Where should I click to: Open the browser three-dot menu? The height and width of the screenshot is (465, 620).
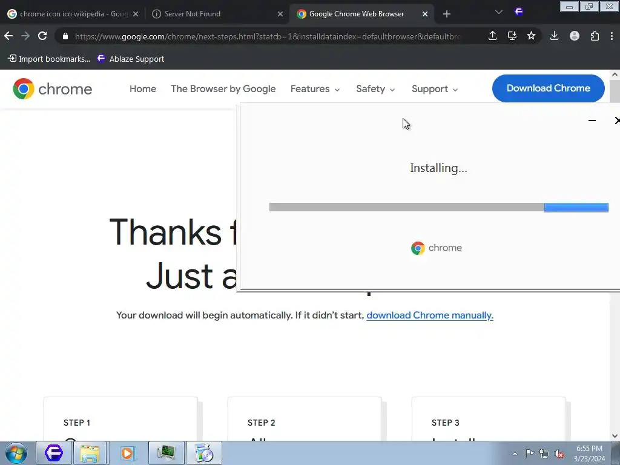pos(612,36)
